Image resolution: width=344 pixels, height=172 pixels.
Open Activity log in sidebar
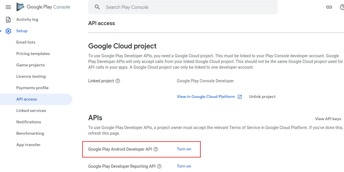tap(27, 19)
